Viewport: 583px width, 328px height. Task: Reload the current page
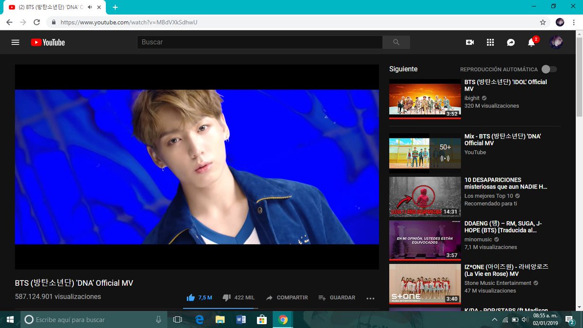click(x=36, y=22)
